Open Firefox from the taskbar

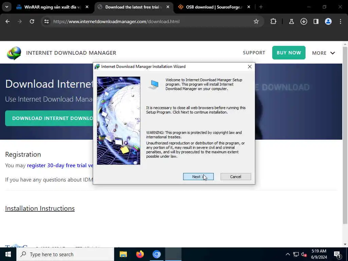tap(140, 254)
